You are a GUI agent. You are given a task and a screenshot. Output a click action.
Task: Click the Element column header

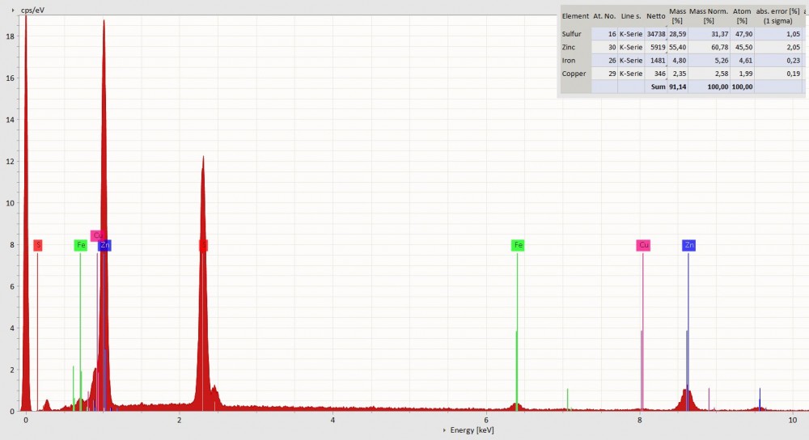coord(575,15)
